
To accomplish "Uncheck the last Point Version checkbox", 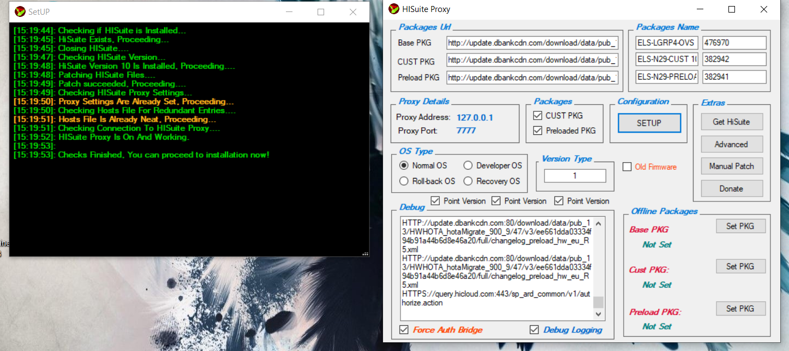I will [x=559, y=201].
